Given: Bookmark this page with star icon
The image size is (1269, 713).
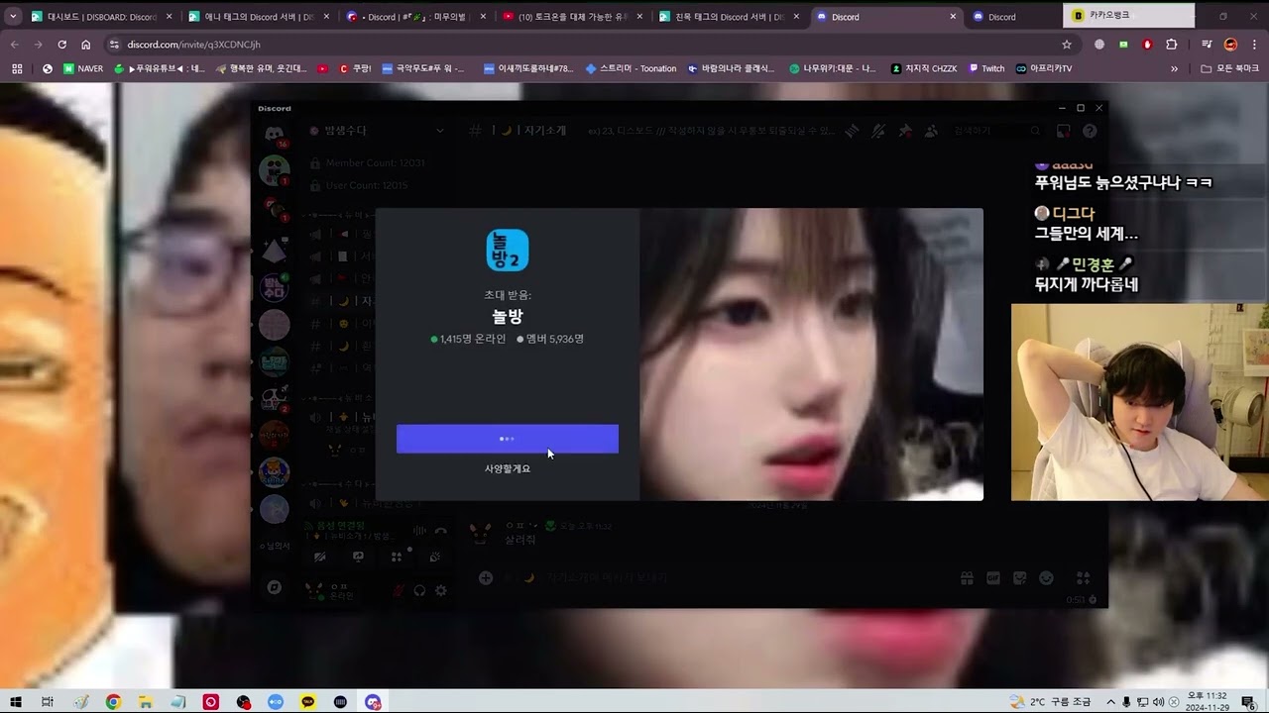Looking at the screenshot, I should coord(1067,45).
